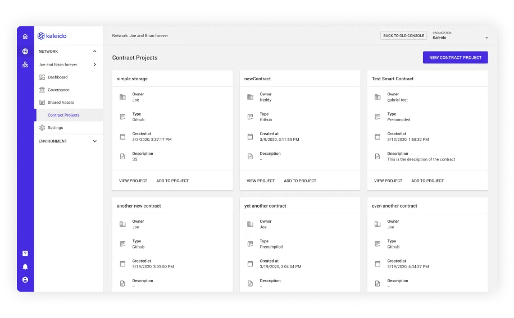Click the Kaleido logo
514x318 pixels.
[52, 36]
